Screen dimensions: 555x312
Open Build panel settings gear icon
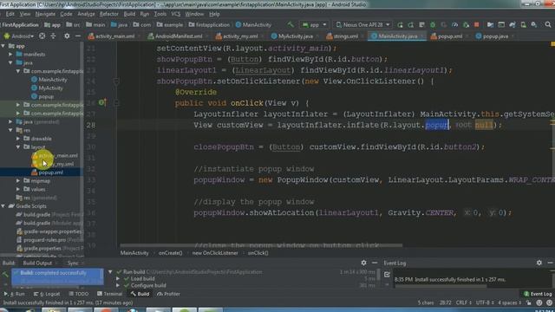coord(363,263)
